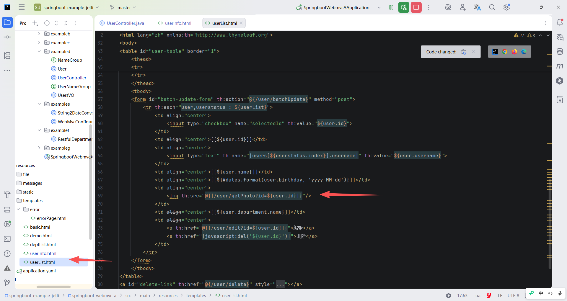
Task: Click LF line separator in status bar
Action: coord(500,295)
